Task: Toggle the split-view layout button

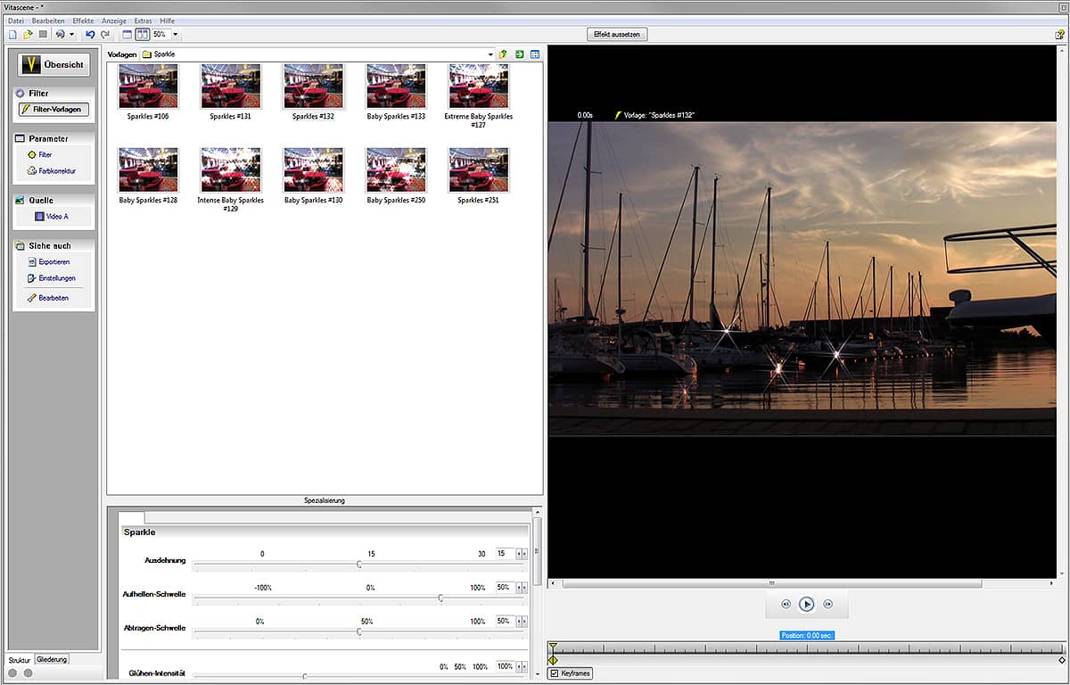Action: (142, 34)
